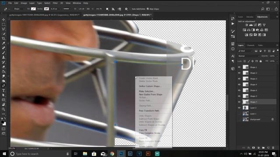Viewport: 280px width, 157px height.
Task: Open the Fill value dropdown
Action: point(277,61)
